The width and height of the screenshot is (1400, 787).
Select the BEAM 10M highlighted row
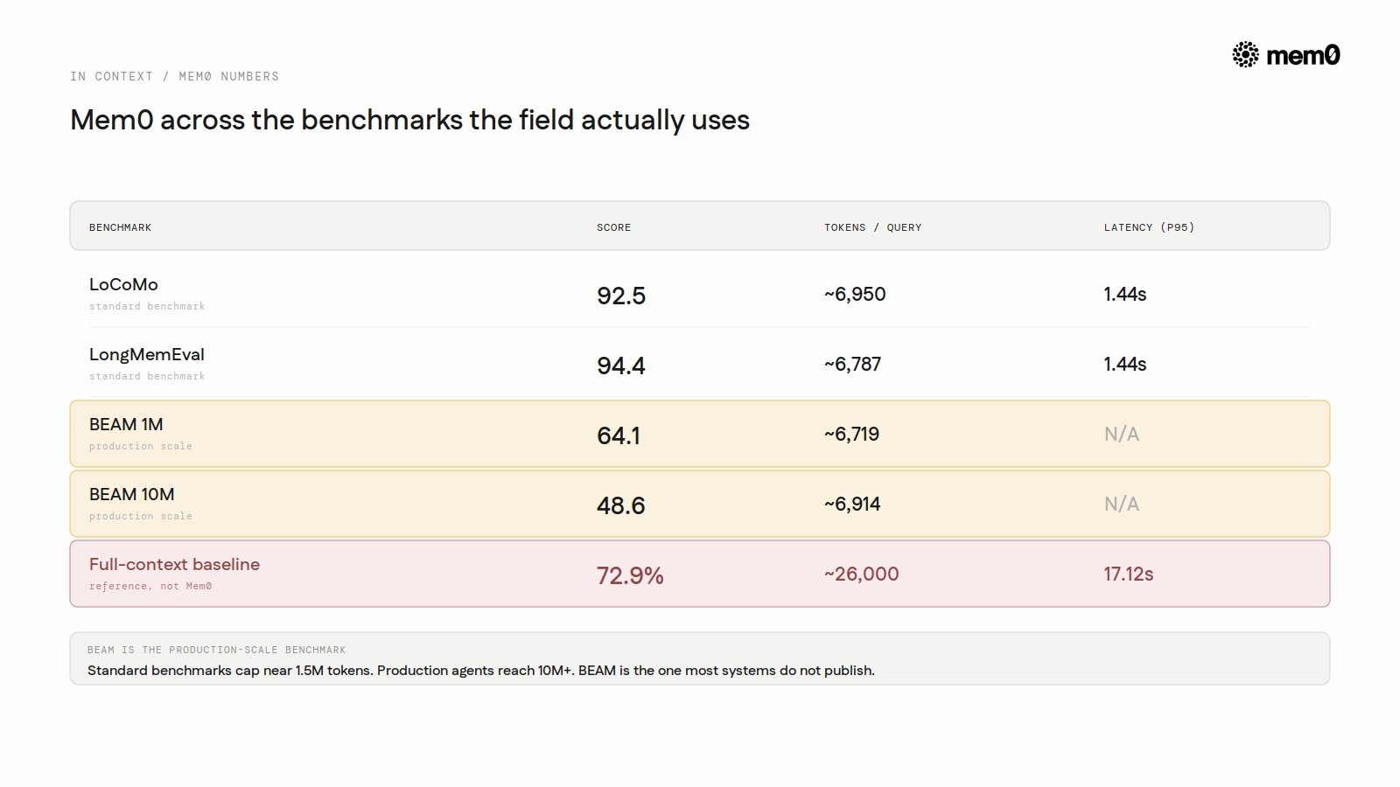[700, 504]
